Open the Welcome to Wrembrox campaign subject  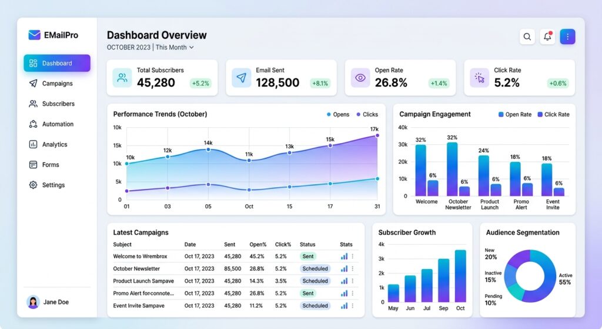pyautogui.click(x=140, y=257)
